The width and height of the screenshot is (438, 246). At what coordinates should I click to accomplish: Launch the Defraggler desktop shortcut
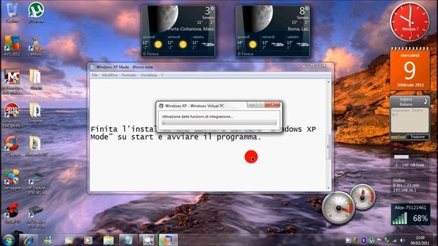[x=12, y=180]
